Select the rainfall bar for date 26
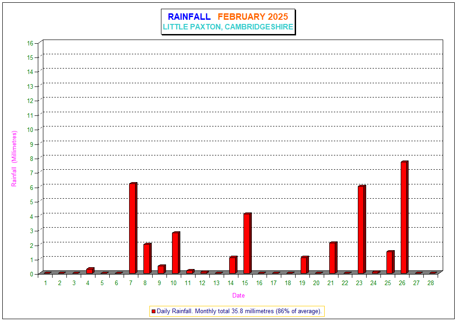 (x=404, y=217)
